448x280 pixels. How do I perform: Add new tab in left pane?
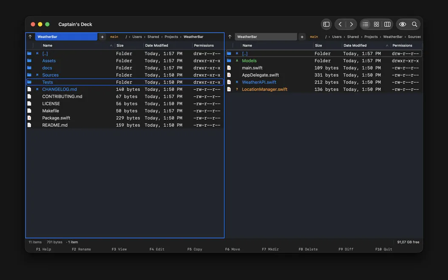coord(102,36)
